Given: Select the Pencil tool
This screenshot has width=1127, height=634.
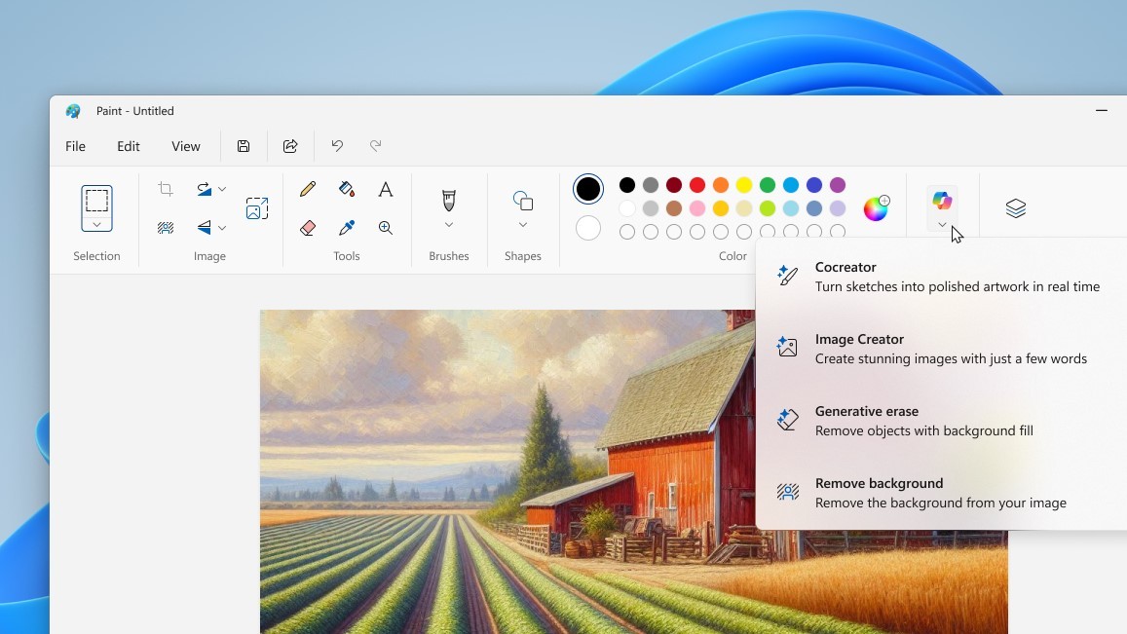Looking at the screenshot, I should (x=308, y=189).
